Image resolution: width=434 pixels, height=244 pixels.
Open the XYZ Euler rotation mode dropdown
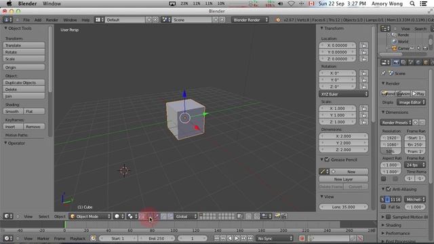[x=344, y=94]
